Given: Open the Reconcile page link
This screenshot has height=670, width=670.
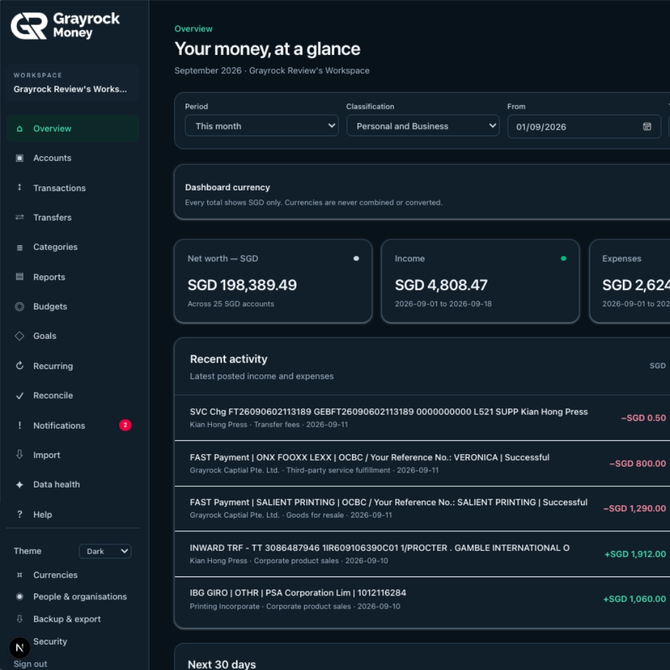Looking at the screenshot, I should 73,396.
